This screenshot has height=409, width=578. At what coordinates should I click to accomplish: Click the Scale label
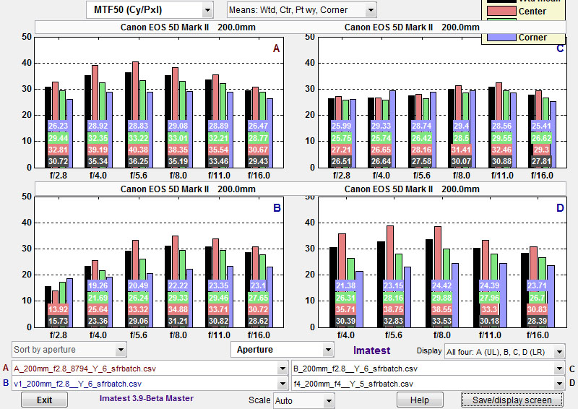click(x=259, y=400)
